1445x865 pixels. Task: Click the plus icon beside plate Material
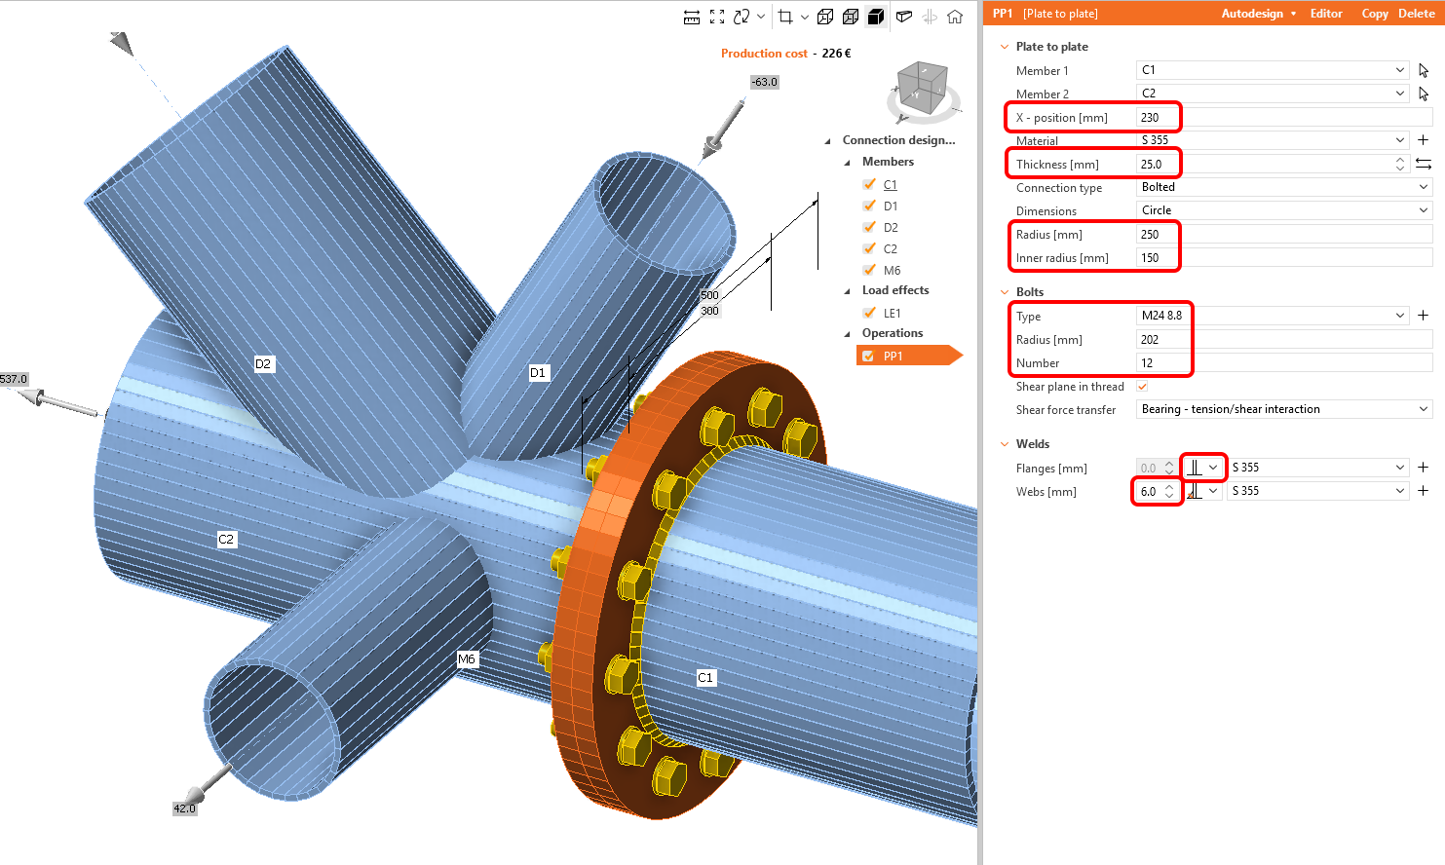1423,140
